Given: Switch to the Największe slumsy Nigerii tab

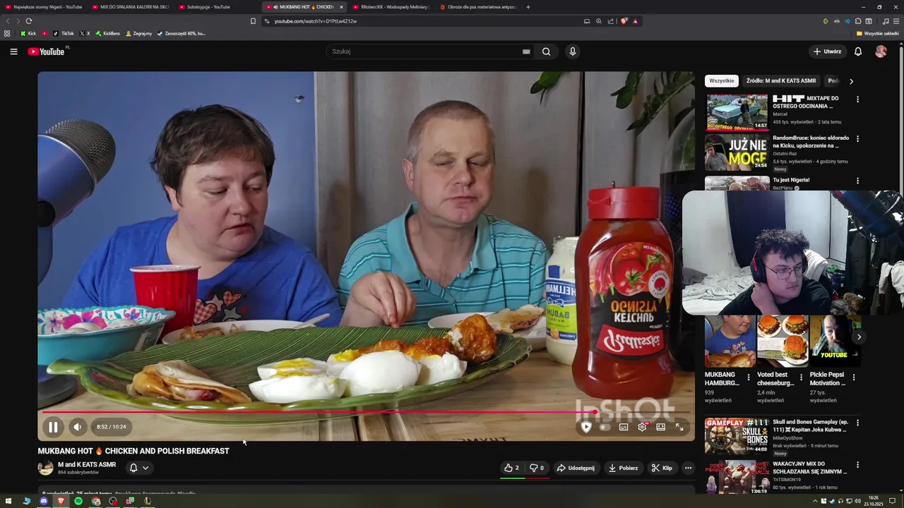Looking at the screenshot, I should [44, 7].
